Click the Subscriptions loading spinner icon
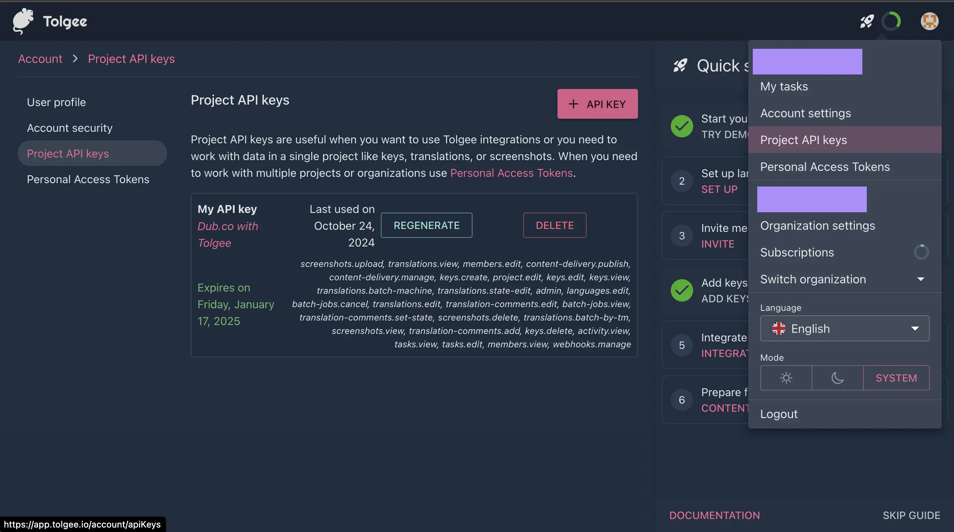This screenshot has height=532, width=954. 921,252
